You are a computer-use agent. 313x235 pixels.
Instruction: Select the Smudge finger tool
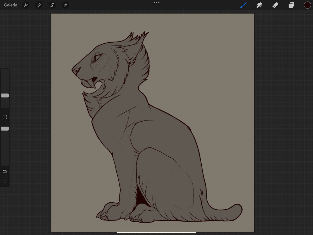[259, 5]
